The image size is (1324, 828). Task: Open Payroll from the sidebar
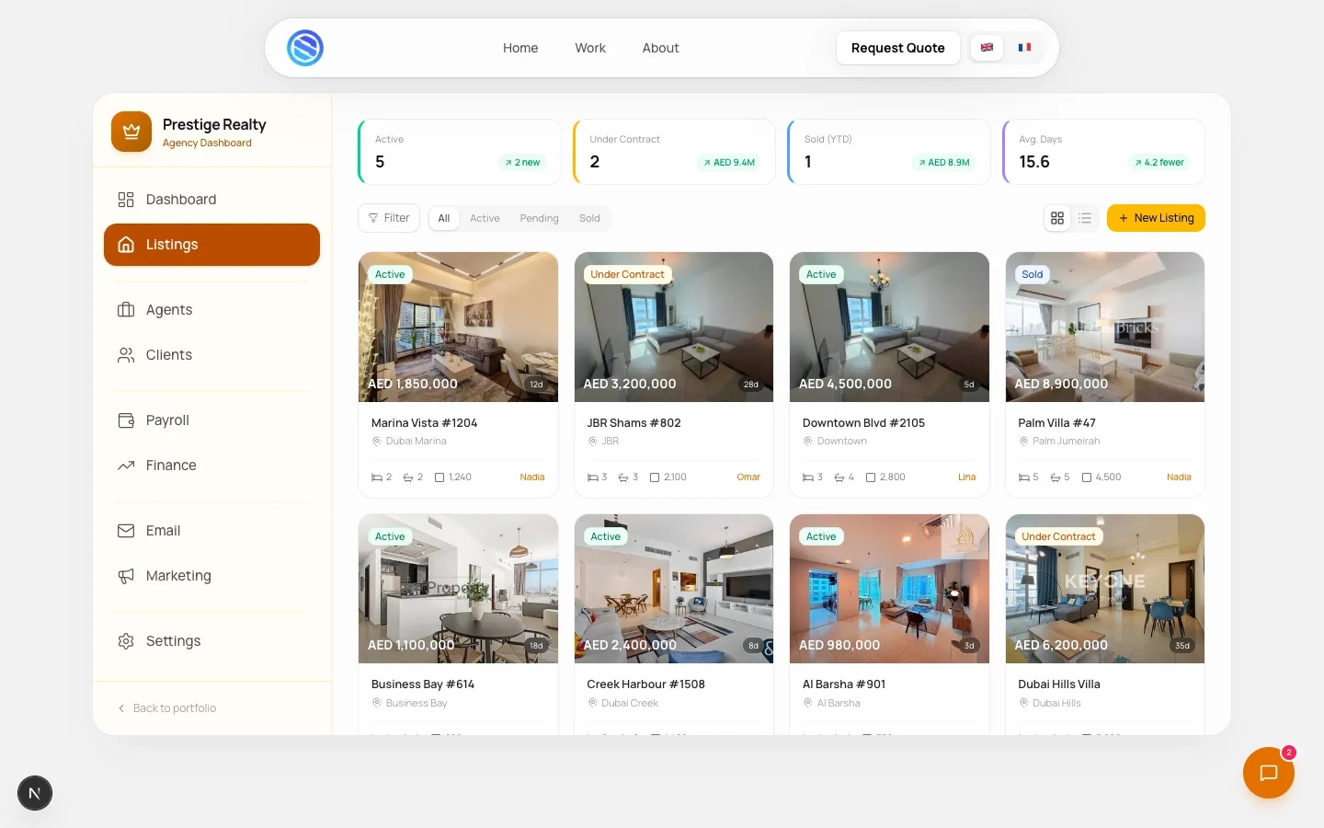tap(167, 420)
